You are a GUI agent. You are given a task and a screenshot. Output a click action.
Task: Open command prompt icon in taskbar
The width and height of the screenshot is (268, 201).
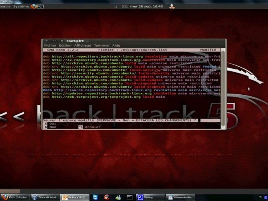click(130, 197)
